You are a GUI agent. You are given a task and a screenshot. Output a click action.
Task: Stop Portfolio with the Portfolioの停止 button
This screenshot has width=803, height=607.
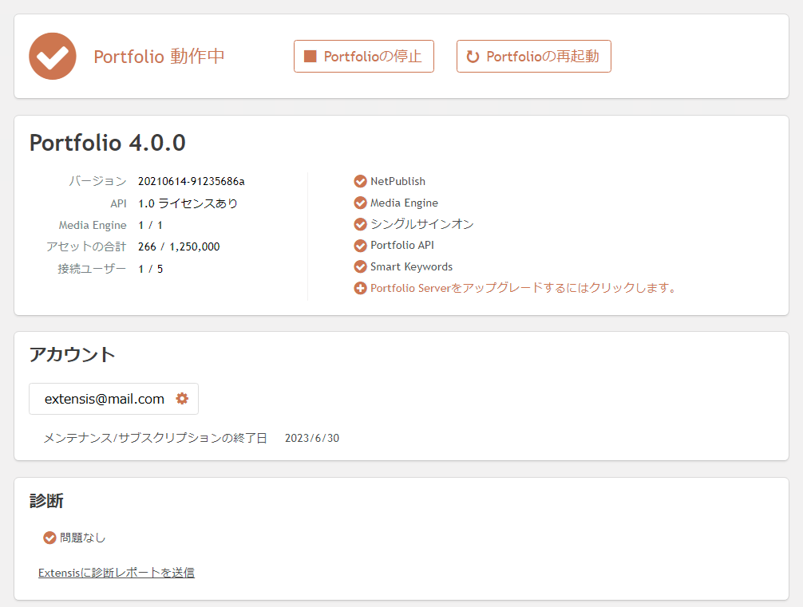(364, 57)
